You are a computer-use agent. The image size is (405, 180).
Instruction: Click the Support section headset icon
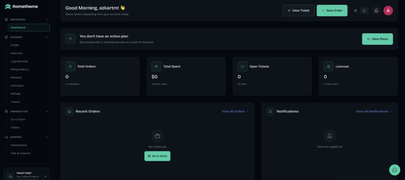click(6, 137)
